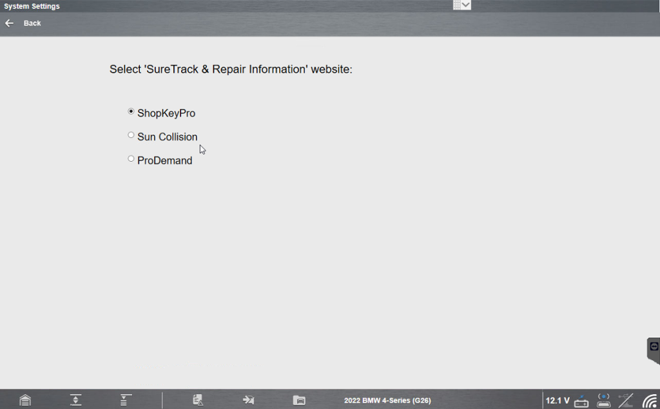This screenshot has width=660, height=409.
Task: Click the vehicle change arrow-car icon
Action: coord(248,400)
